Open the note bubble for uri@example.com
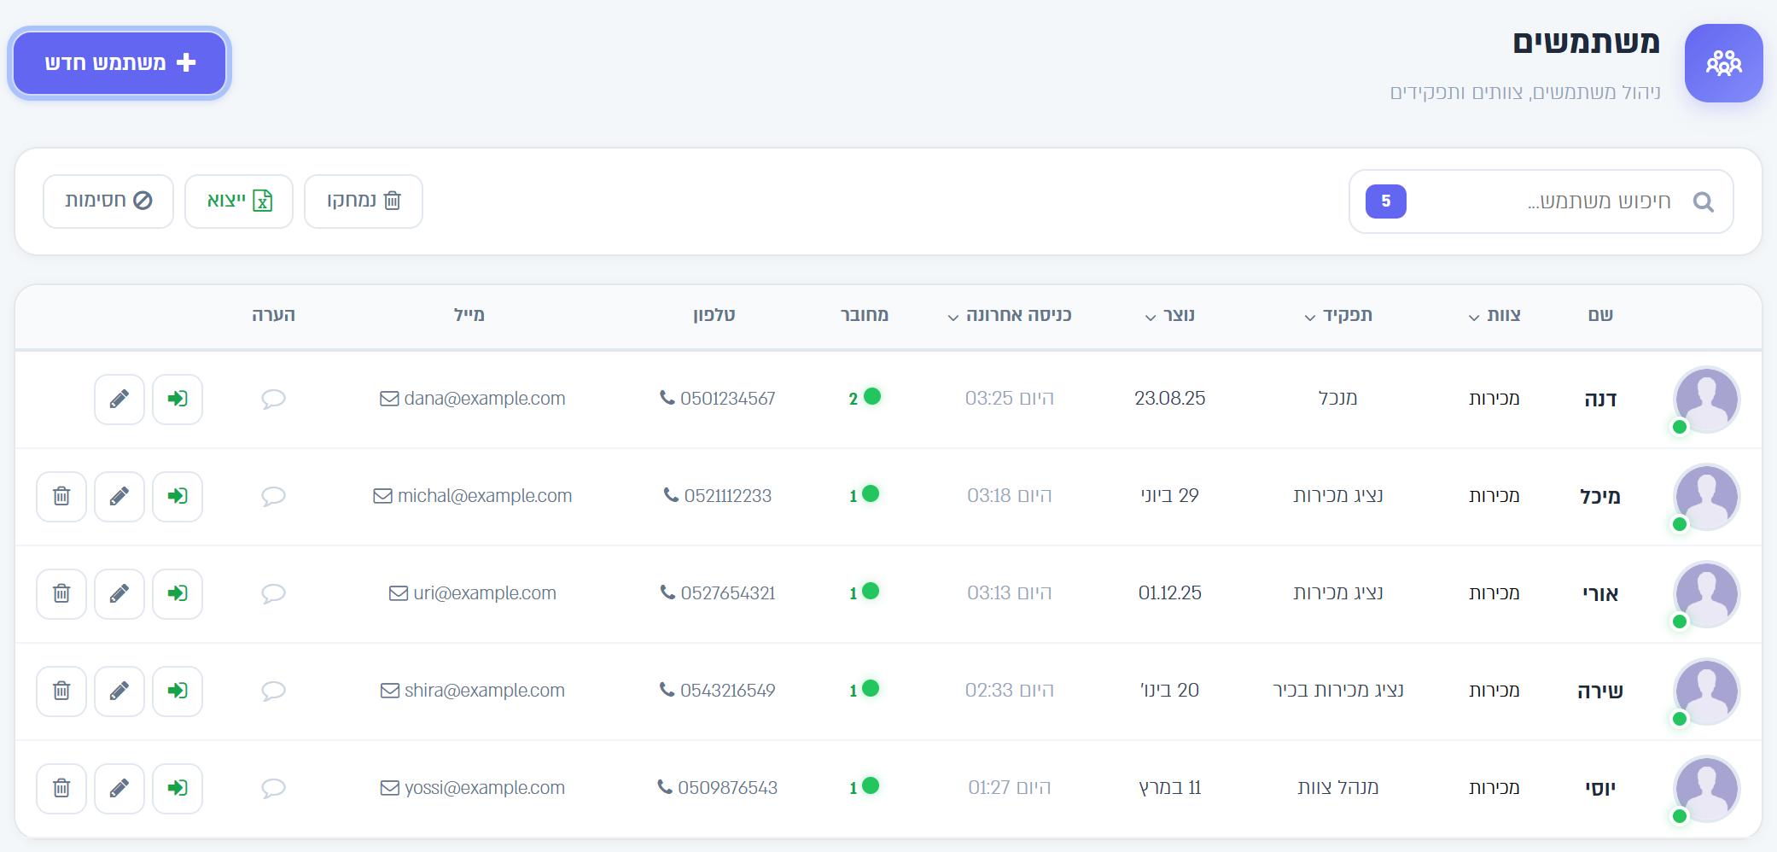The image size is (1777, 852). click(x=273, y=593)
